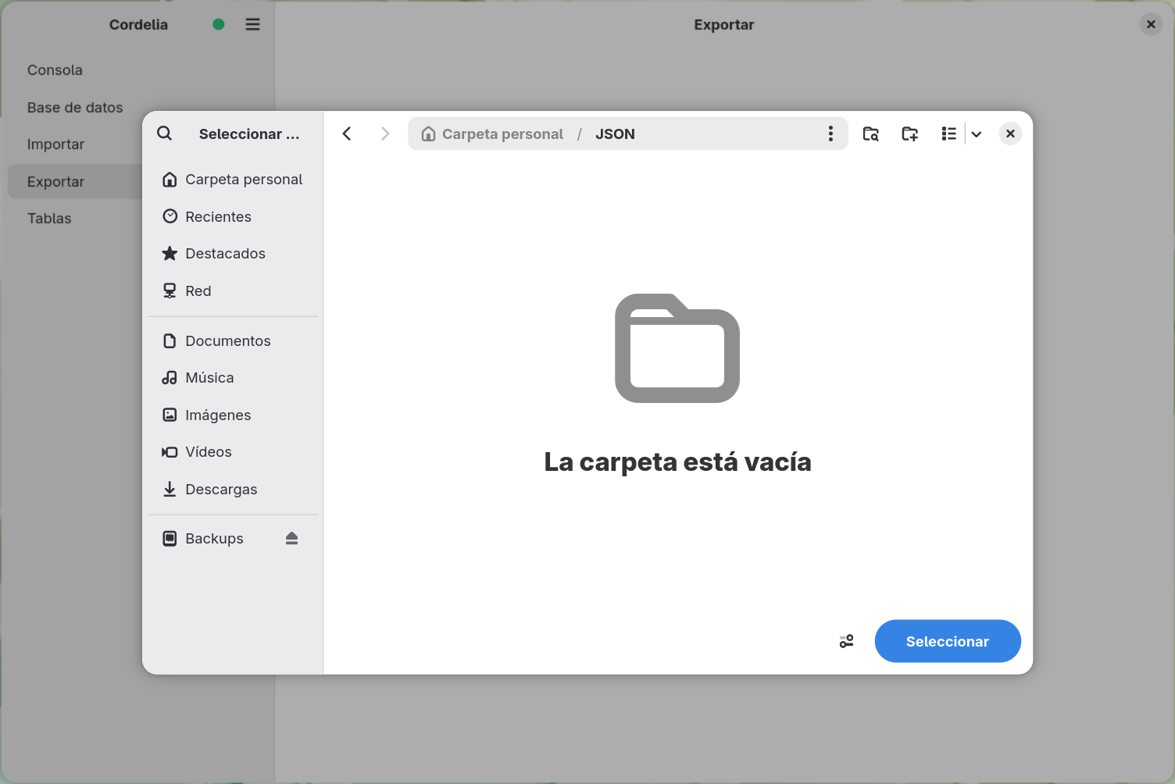Open Descargas folder in sidebar
The height and width of the screenshot is (784, 1175).
(x=233, y=490)
